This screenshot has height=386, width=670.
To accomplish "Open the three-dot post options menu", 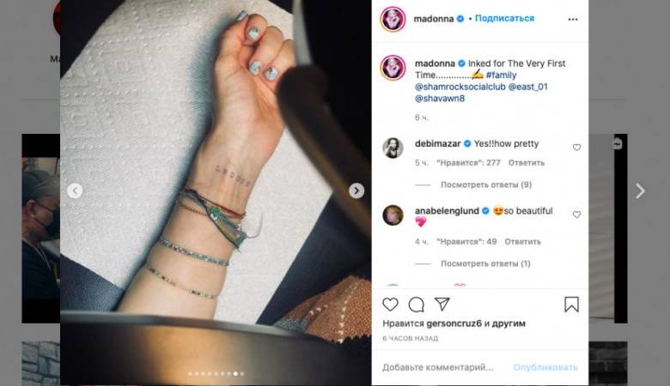I will click(x=573, y=19).
